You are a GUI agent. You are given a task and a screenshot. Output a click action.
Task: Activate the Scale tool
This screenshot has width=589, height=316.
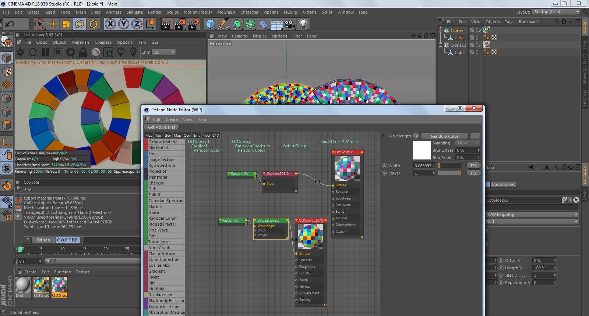point(66,24)
